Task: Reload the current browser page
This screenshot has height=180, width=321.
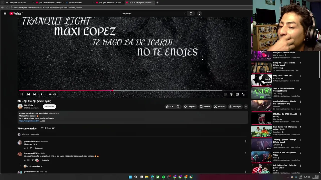Action: [7, 7]
